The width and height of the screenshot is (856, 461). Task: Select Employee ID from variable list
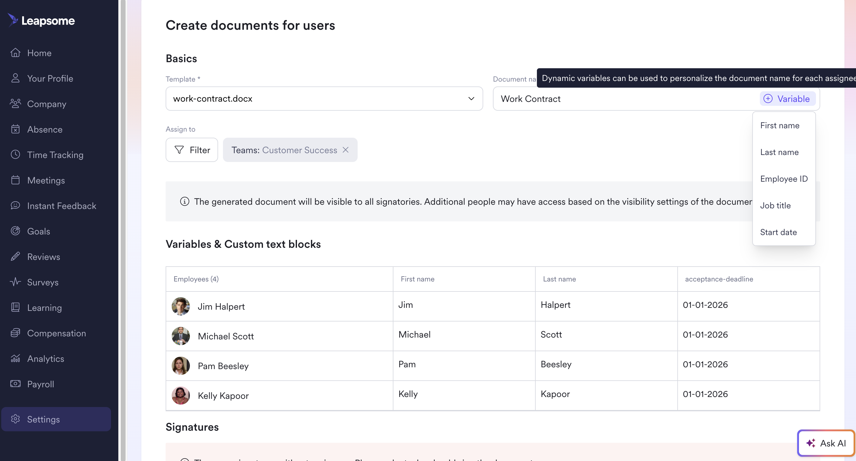pos(784,179)
